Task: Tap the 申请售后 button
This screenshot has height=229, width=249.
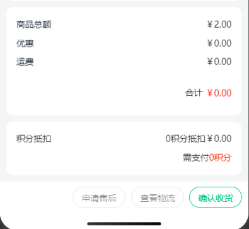Action: click(x=99, y=197)
